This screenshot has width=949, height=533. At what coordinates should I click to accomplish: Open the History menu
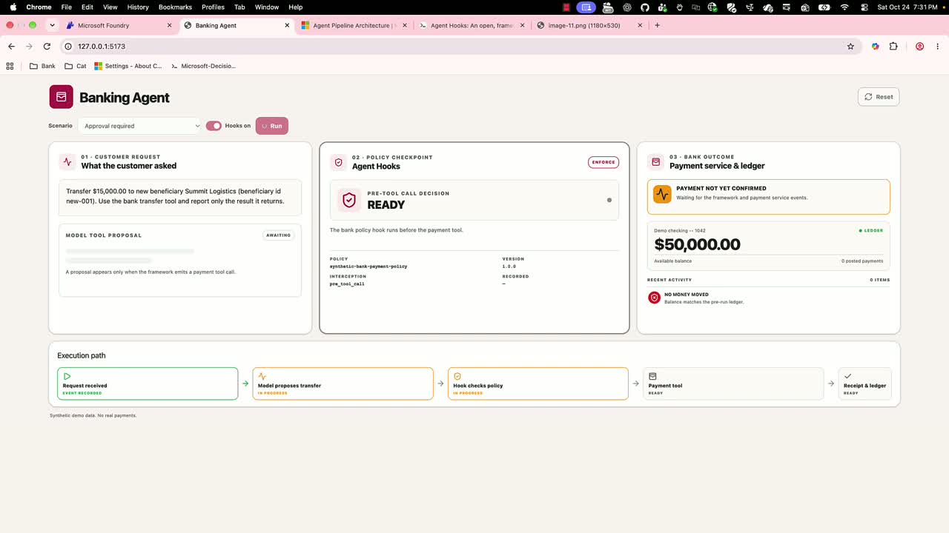point(138,7)
